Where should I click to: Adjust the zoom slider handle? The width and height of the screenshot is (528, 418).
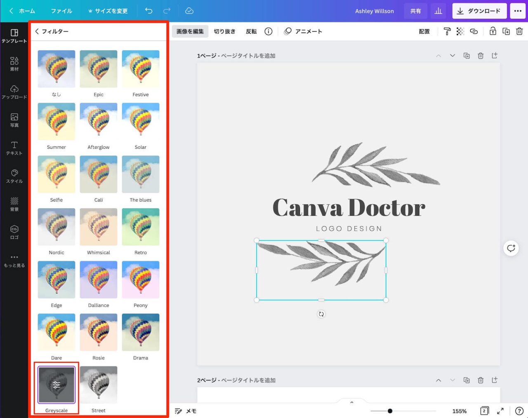click(390, 411)
